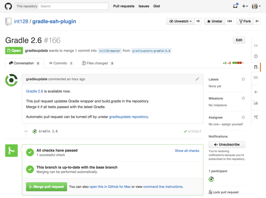Click the Unsubscribe notifications button

227,145
